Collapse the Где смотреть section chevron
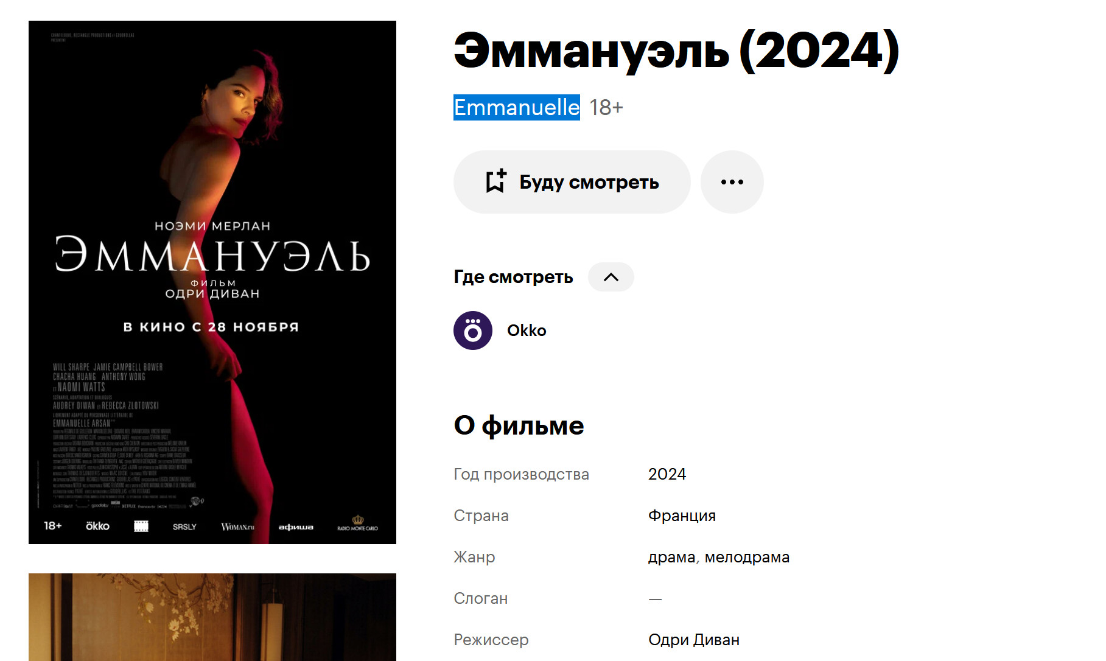1106x661 pixels. pyautogui.click(x=611, y=277)
